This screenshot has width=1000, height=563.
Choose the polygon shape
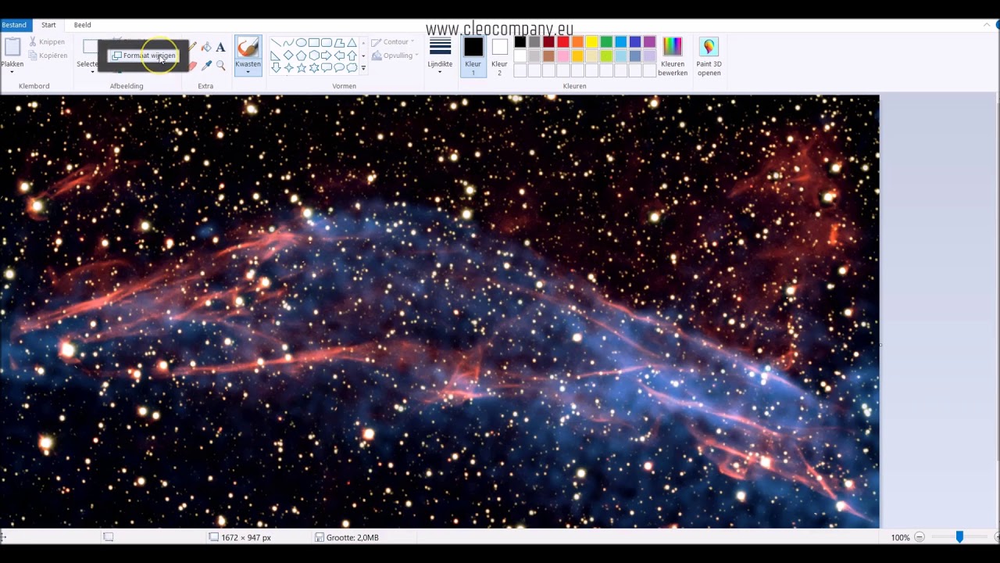[x=339, y=43]
